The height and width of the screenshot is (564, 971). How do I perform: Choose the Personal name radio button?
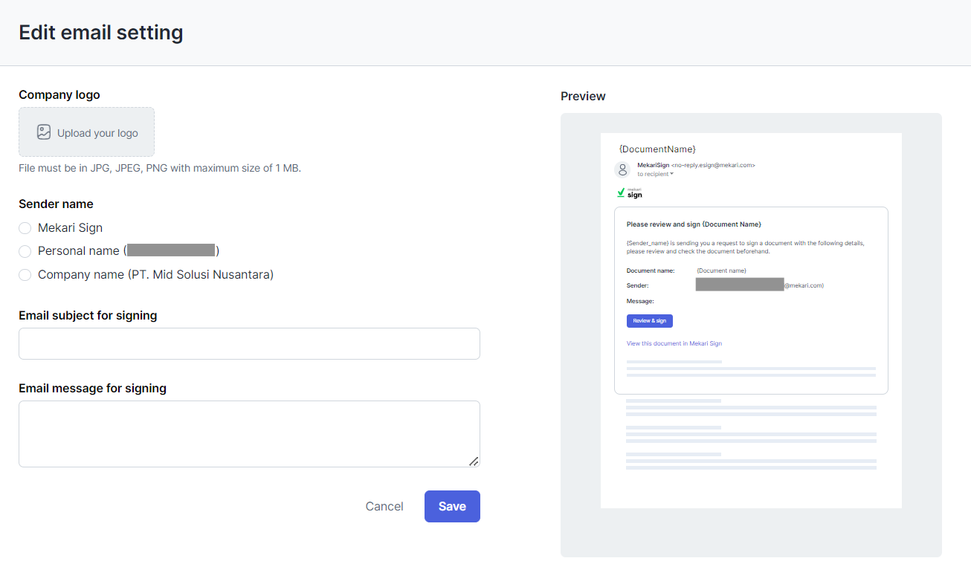[25, 251]
